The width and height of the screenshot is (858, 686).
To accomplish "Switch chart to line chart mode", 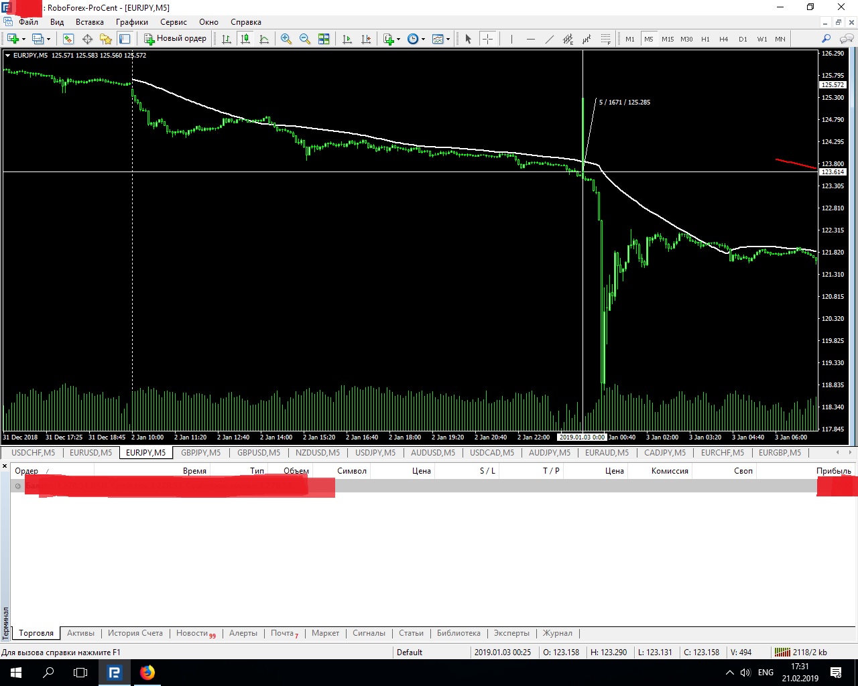I will coord(264,39).
